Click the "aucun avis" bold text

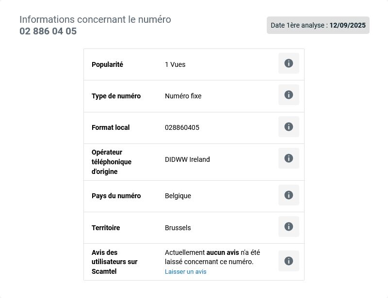point(223,252)
